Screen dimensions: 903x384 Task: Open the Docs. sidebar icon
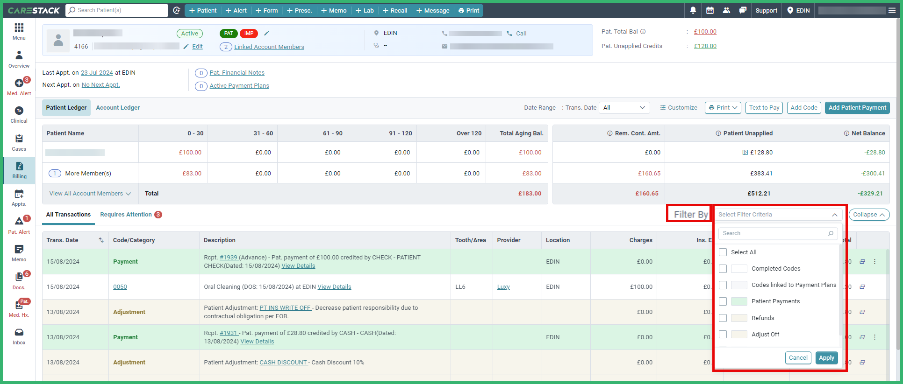(19, 280)
